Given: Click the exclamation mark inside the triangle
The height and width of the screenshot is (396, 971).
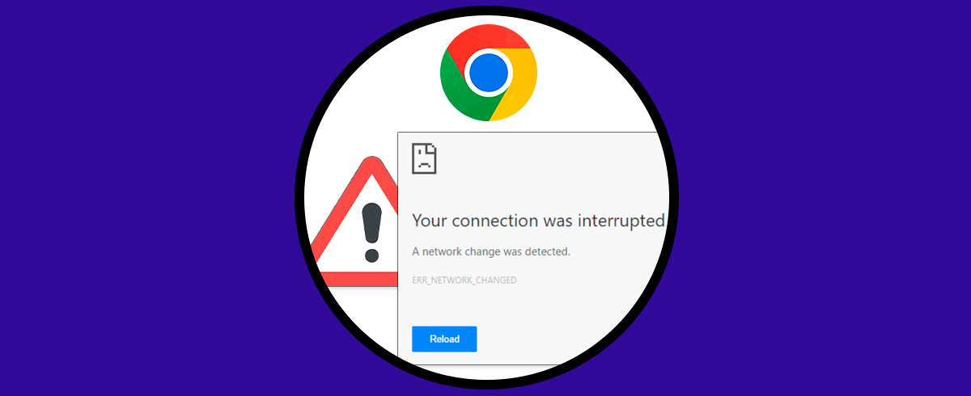Looking at the screenshot, I should (372, 231).
